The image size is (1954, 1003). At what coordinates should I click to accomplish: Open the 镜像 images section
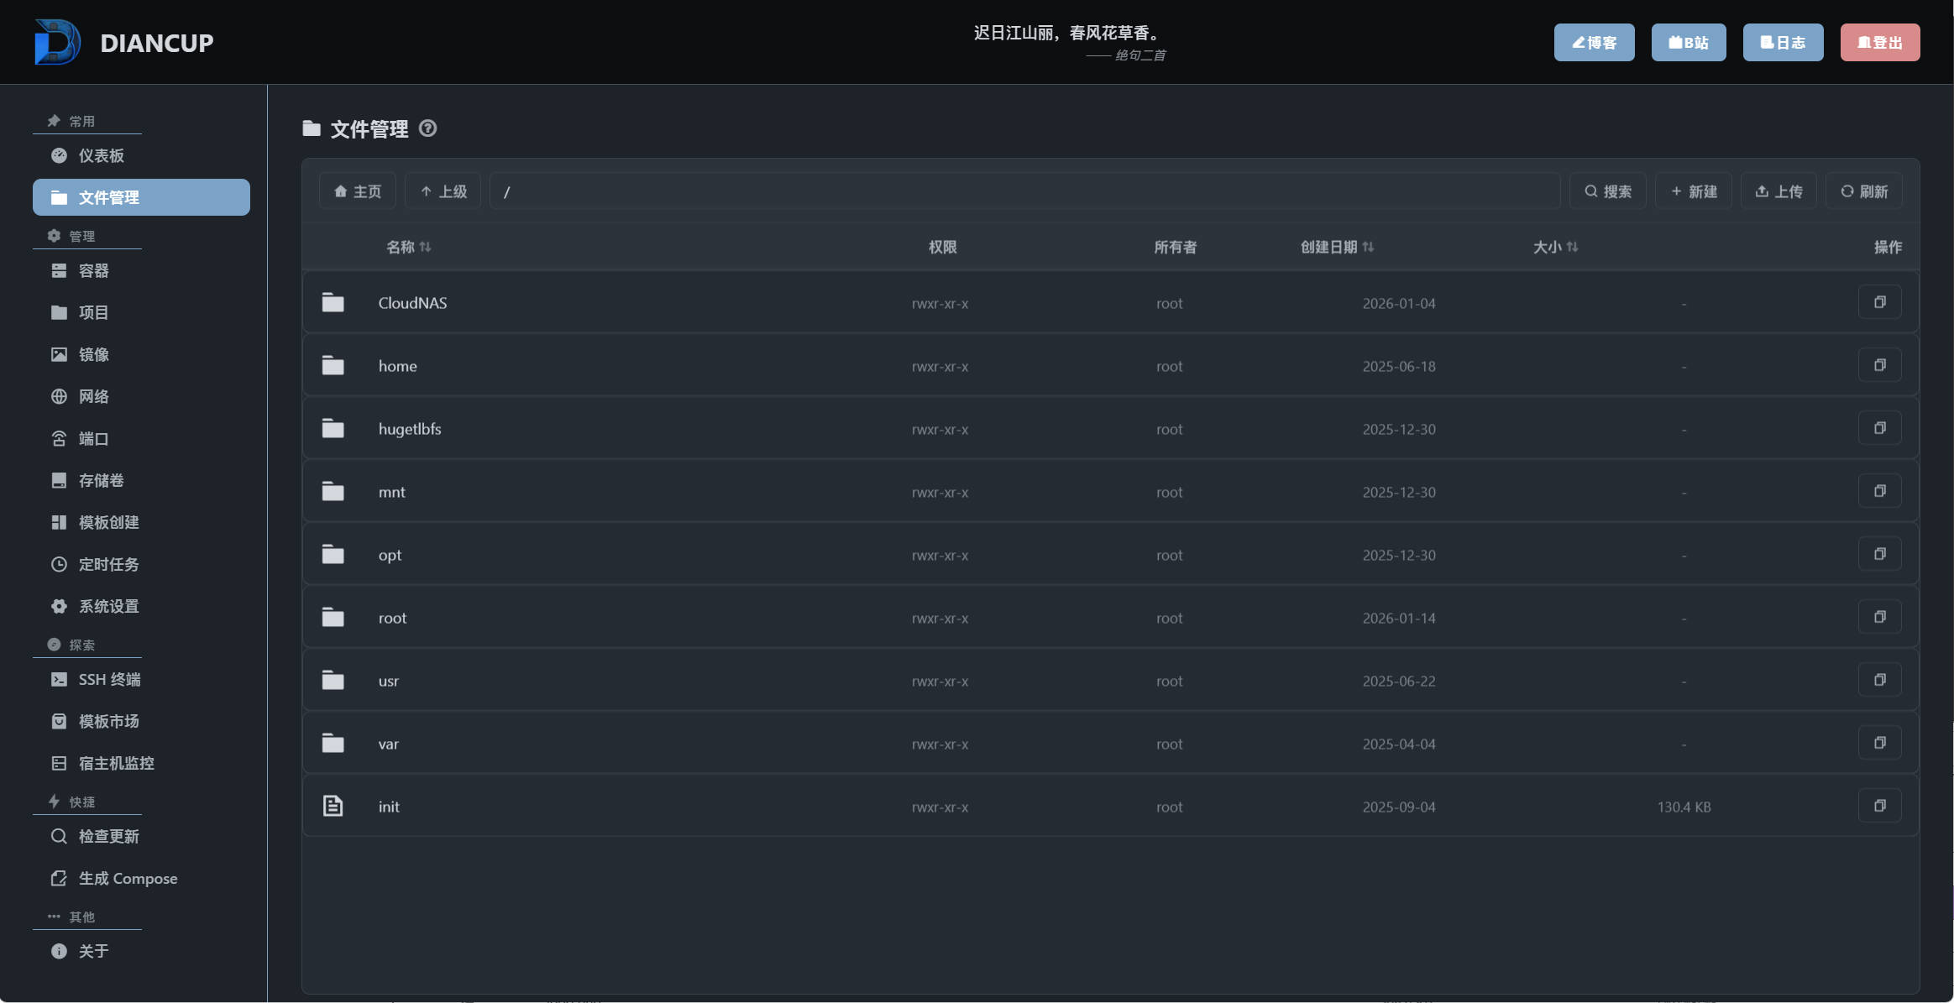[93, 355]
